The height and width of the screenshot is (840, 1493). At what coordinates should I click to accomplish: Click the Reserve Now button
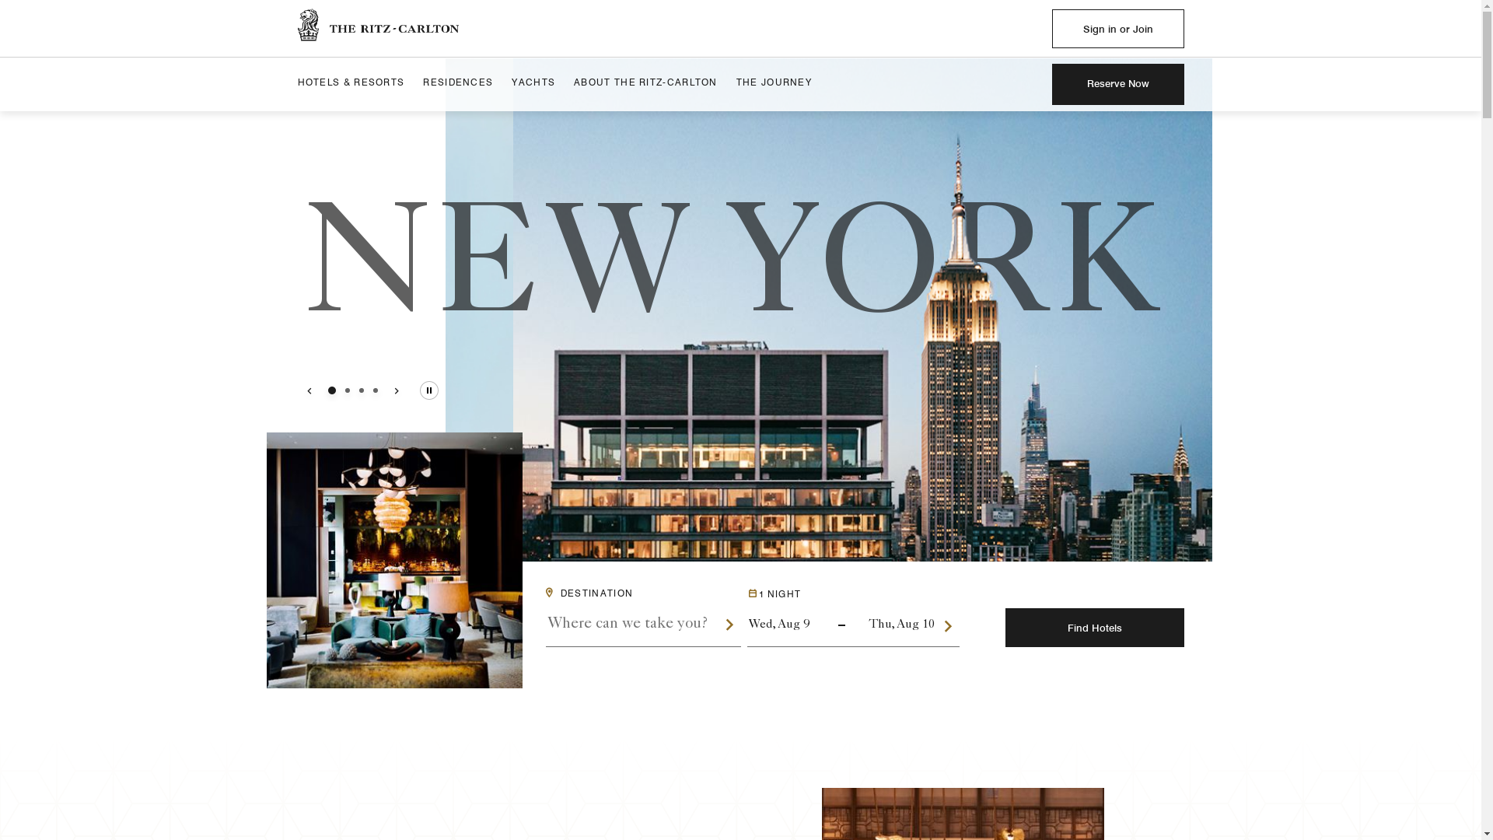pyautogui.click(x=1117, y=84)
